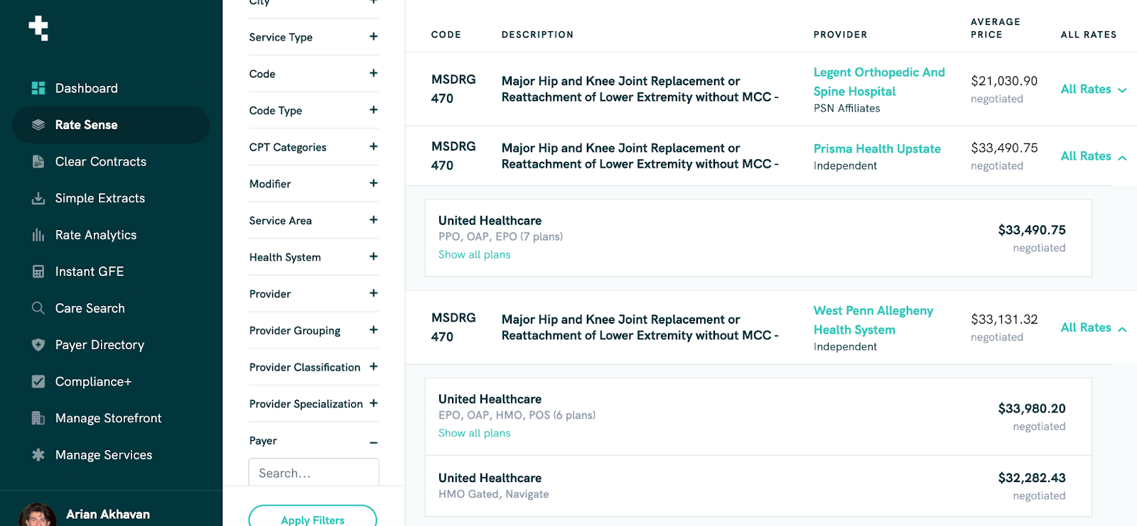Click the Payer search input field
Screen dimensions: 1137x526
click(313, 473)
